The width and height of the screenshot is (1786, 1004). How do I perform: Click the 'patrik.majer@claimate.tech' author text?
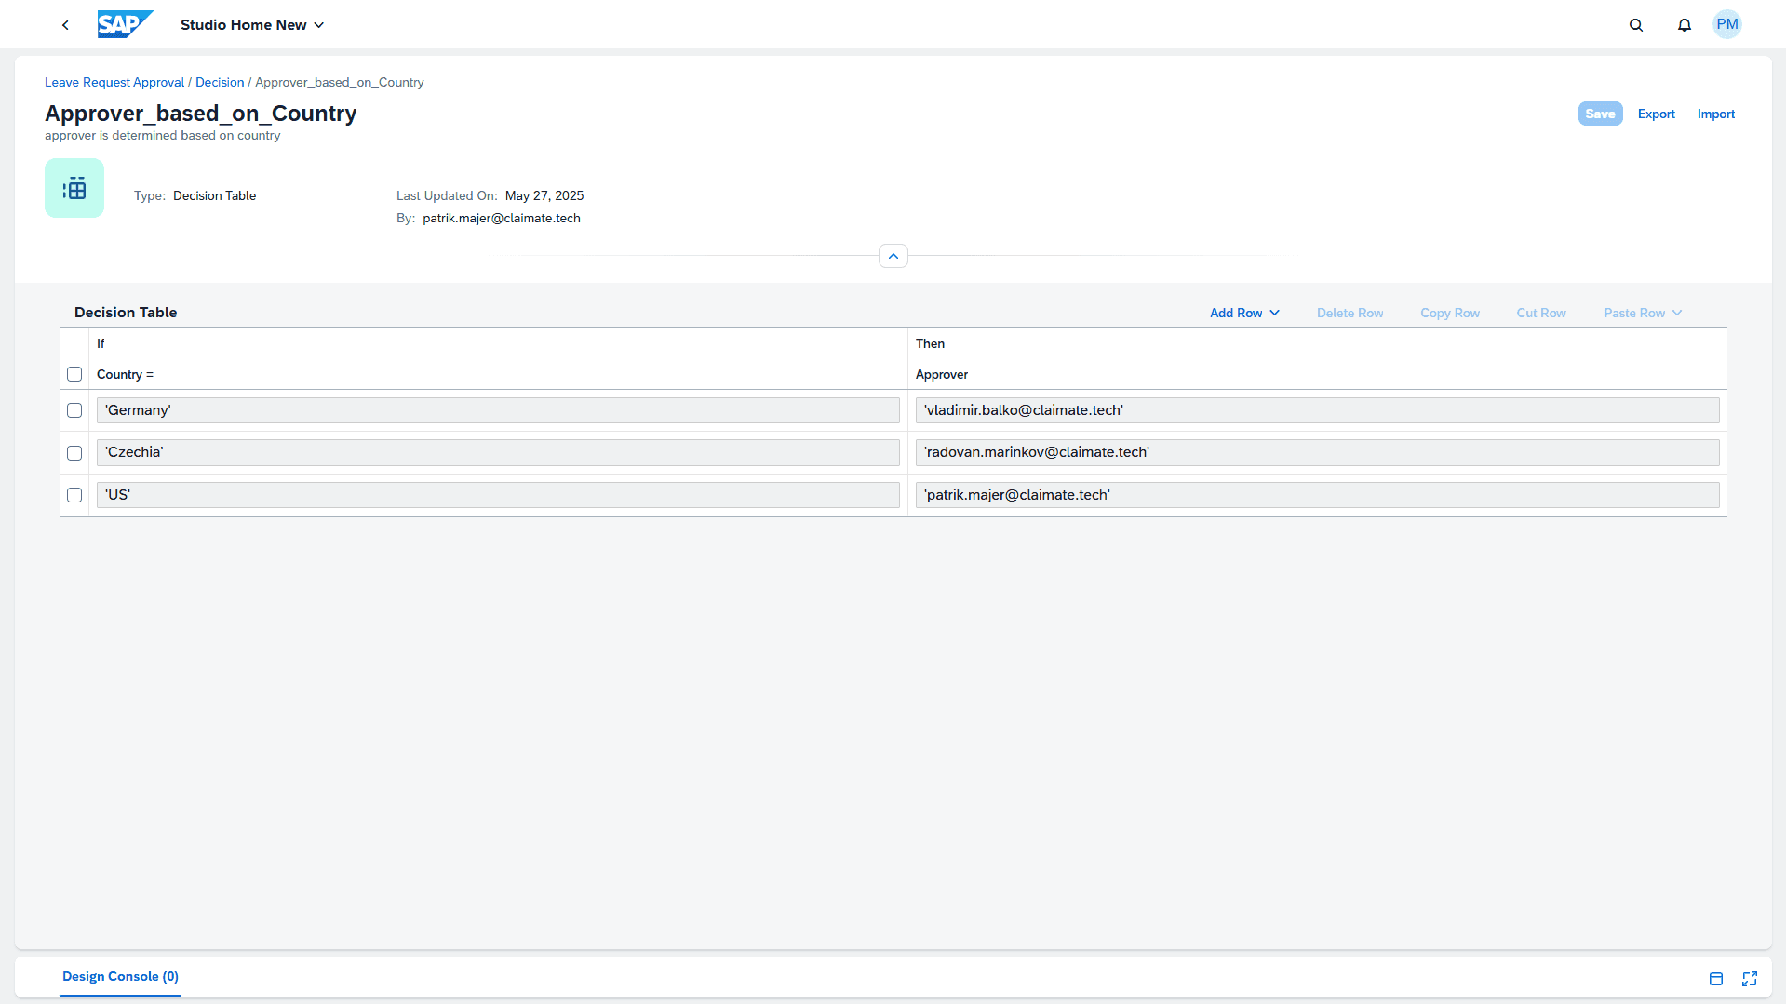pos(502,218)
